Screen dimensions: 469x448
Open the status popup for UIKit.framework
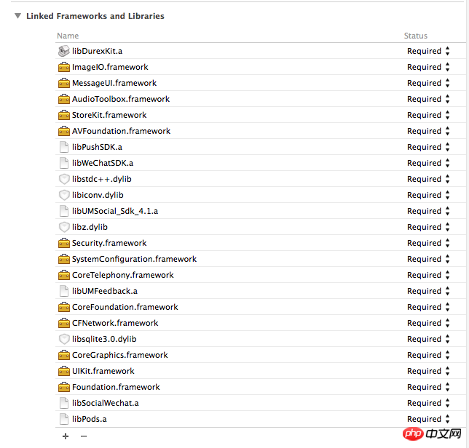coord(428,371)
